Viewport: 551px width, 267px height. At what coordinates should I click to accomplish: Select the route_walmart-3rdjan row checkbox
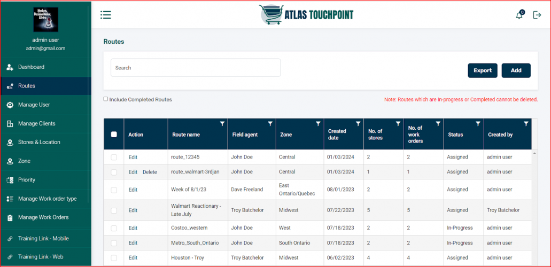point(114,172)
